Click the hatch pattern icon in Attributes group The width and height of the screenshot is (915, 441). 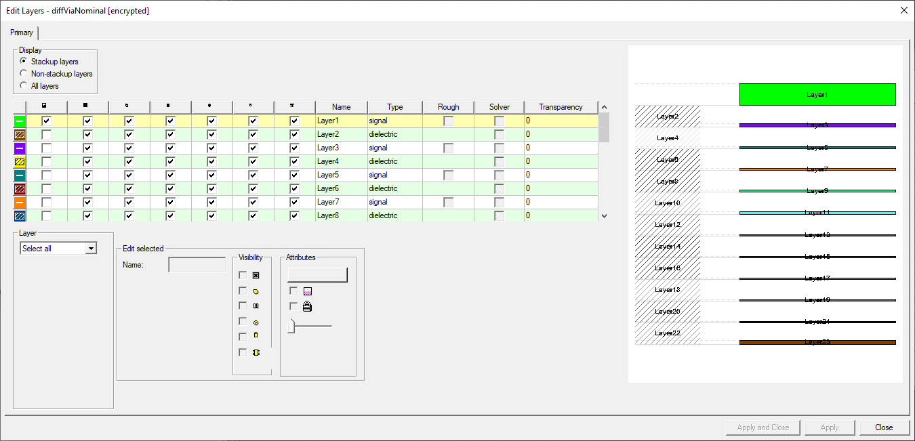[x=308, y=291]
